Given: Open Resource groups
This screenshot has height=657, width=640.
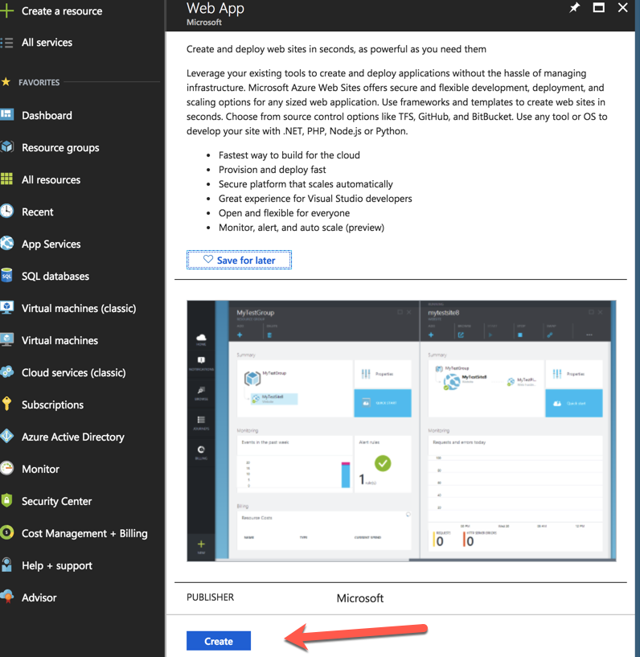Looking at the screenshot, I should tap(60, 147).
